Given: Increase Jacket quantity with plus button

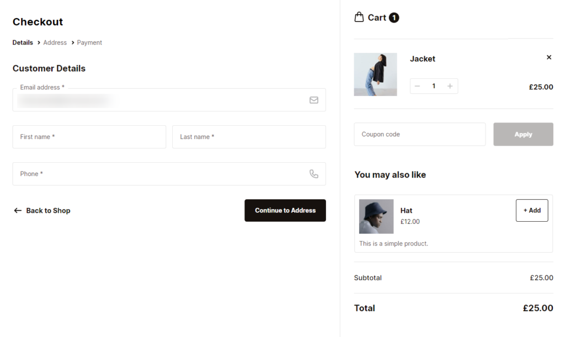Looking at the screenshot, I should point(450,86).
